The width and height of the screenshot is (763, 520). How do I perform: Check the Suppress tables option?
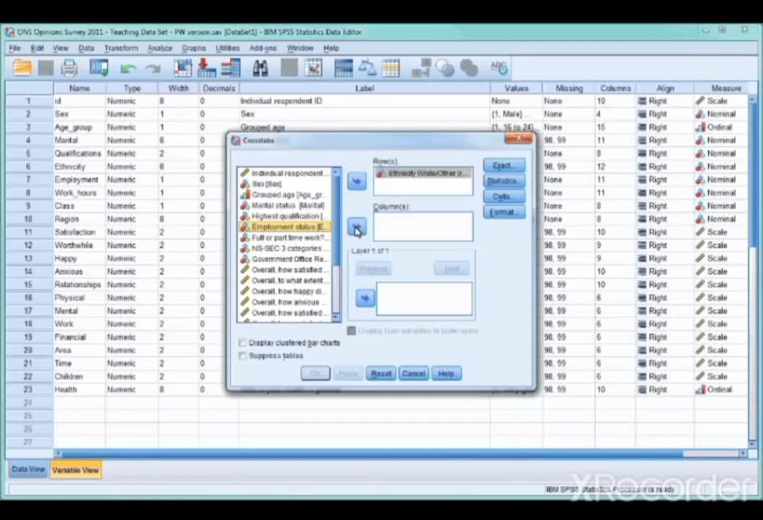click(x=243, y=355)
